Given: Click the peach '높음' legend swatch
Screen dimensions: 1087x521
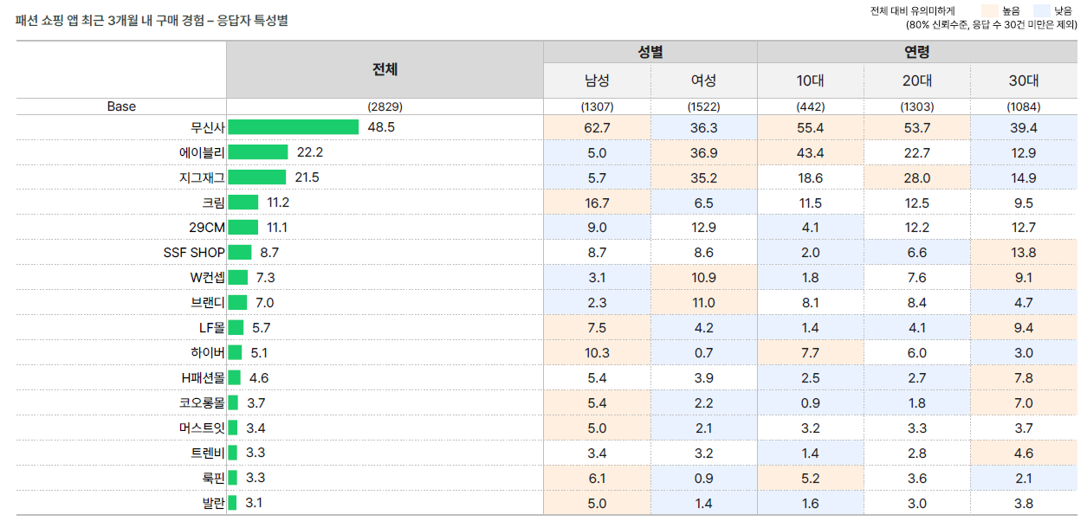Looking at the screenshot, I should 988,11.
